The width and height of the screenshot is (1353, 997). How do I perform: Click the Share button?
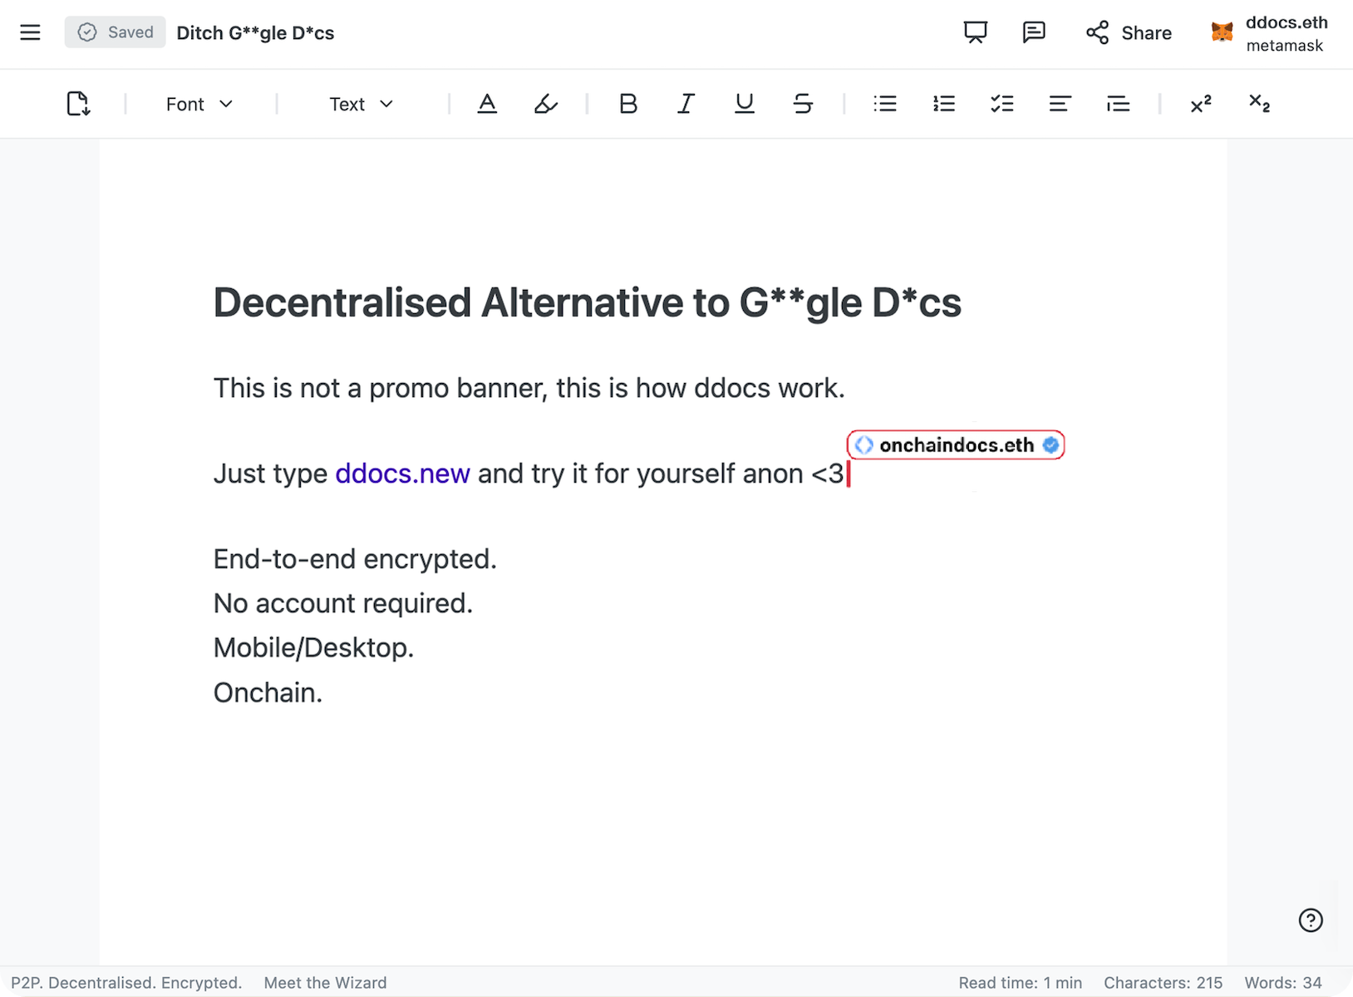(x=1129, y=33)
